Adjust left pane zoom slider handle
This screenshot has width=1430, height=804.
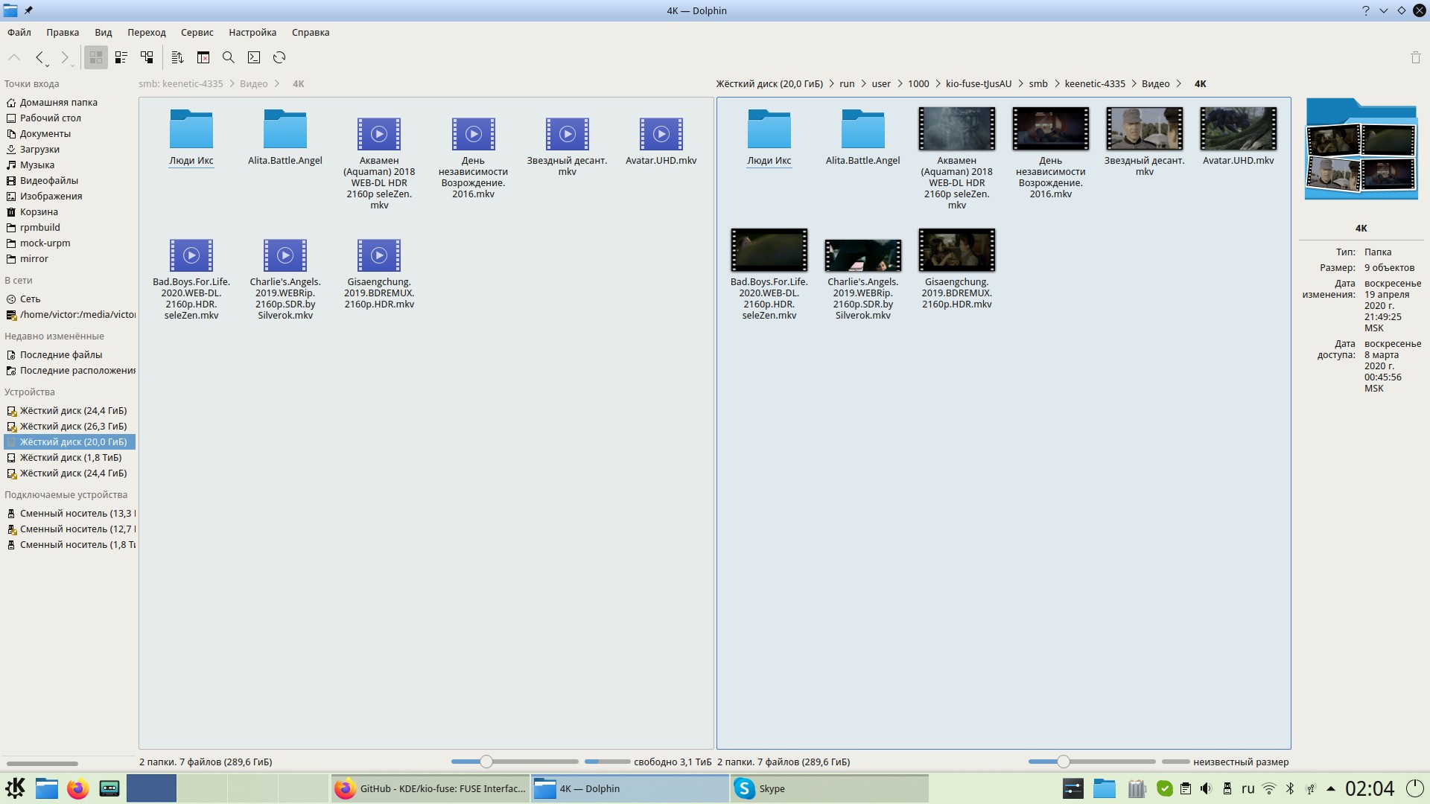pos(486,762)
